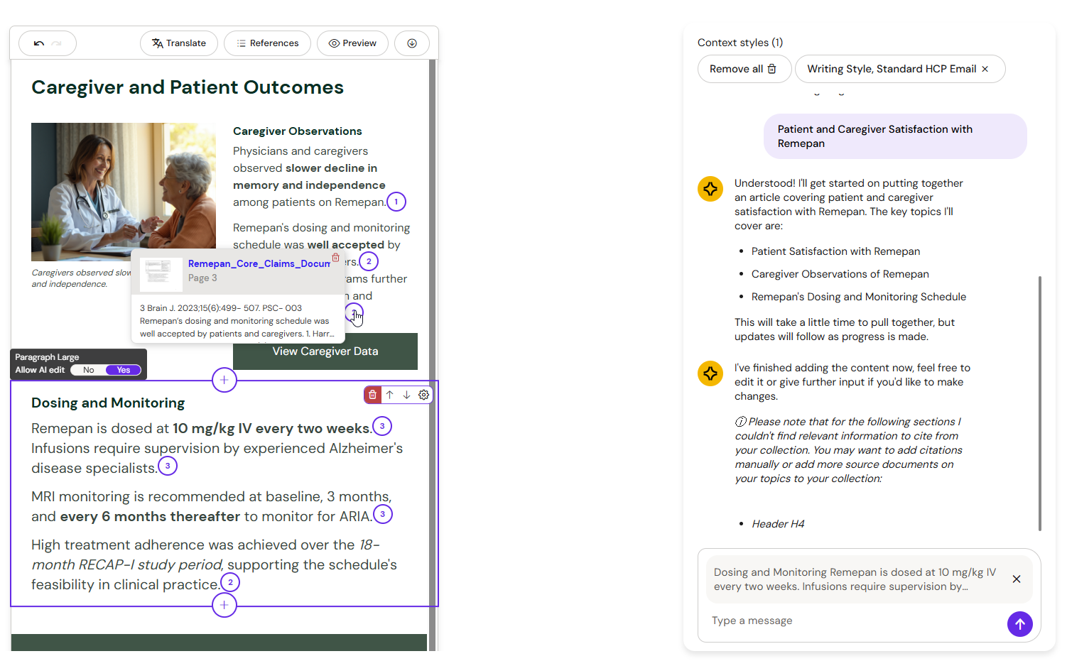The image size is (1067, 661).
Task: Click the 'Patient Satisfaction with Remepan' bullet
Action: point(836,251)
